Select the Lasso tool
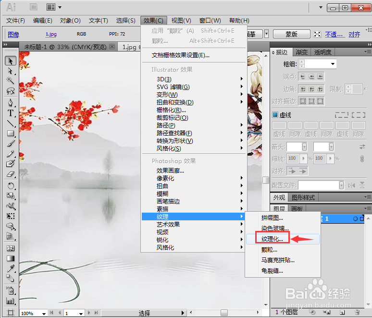 11,91
